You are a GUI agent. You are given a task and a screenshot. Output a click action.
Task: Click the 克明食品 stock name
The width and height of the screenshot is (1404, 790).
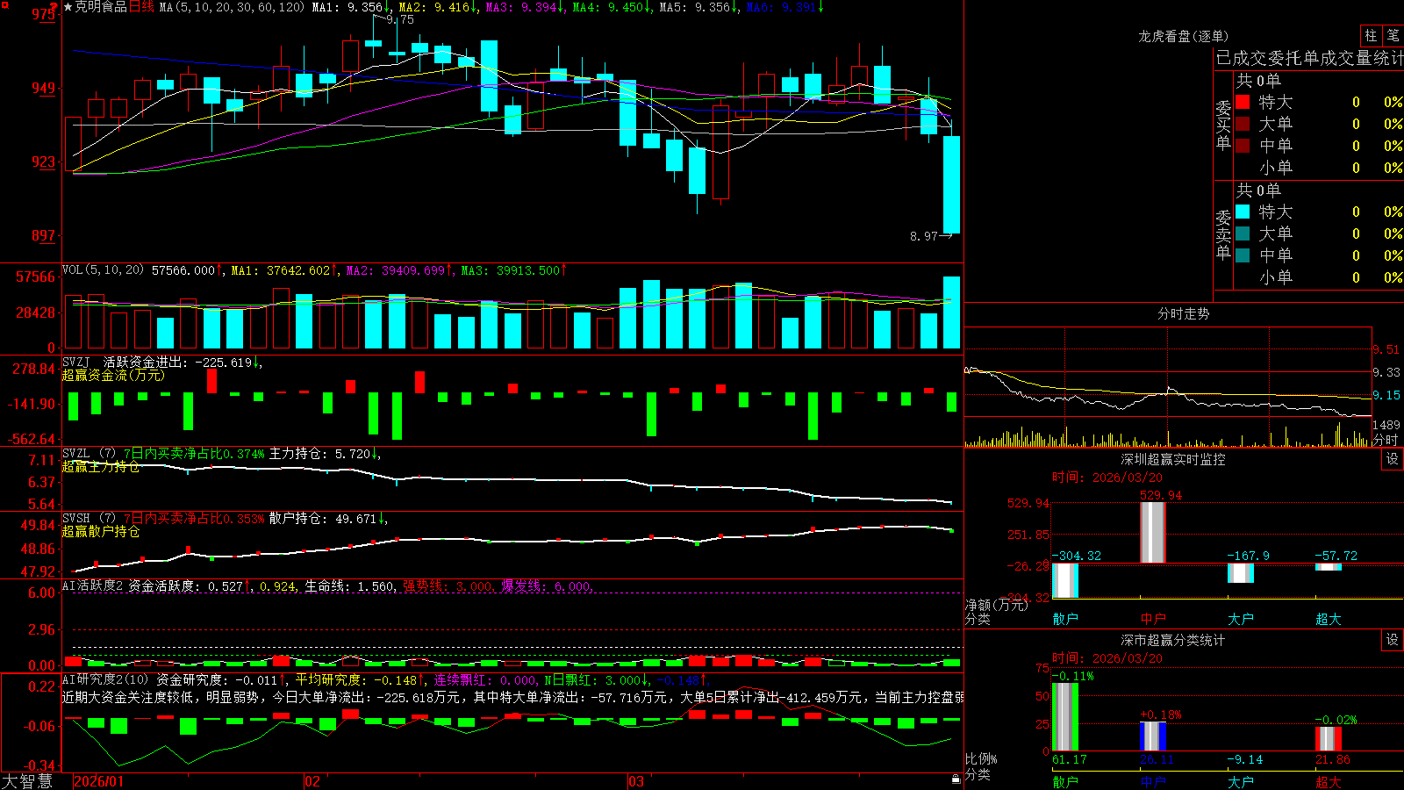click(x=101, y=7)
